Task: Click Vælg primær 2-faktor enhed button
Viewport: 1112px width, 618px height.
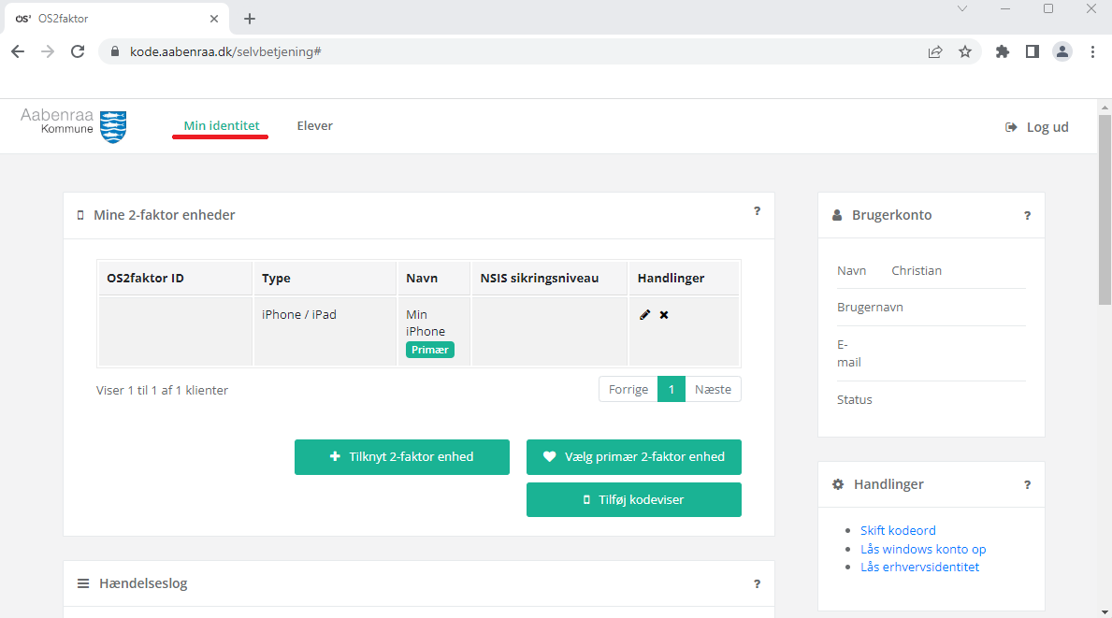Action: tap(634, 457)
